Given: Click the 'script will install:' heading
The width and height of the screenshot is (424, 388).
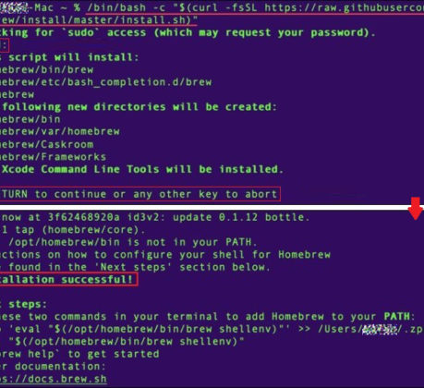Looking at the screenshot, I should pyautogui.click(x=69, y=57).
